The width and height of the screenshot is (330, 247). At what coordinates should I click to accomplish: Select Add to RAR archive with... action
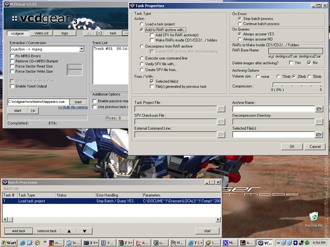click(141, 30)
